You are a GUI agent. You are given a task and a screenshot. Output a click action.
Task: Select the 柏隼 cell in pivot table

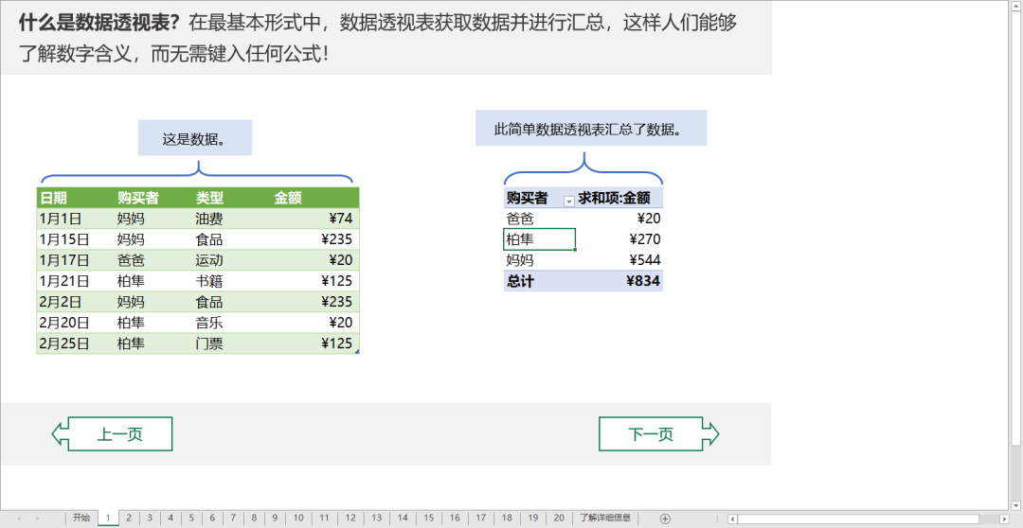pos(539,239)
